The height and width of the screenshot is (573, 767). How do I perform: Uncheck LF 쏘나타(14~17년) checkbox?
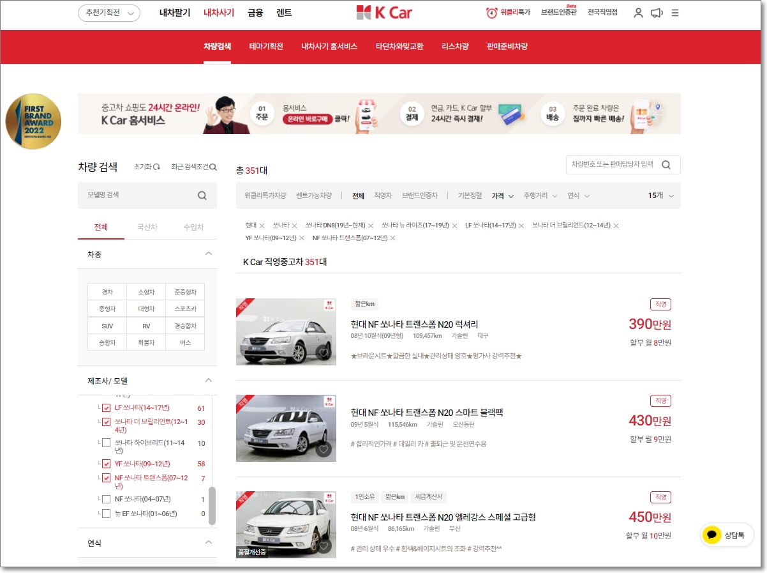pos(107,408)
